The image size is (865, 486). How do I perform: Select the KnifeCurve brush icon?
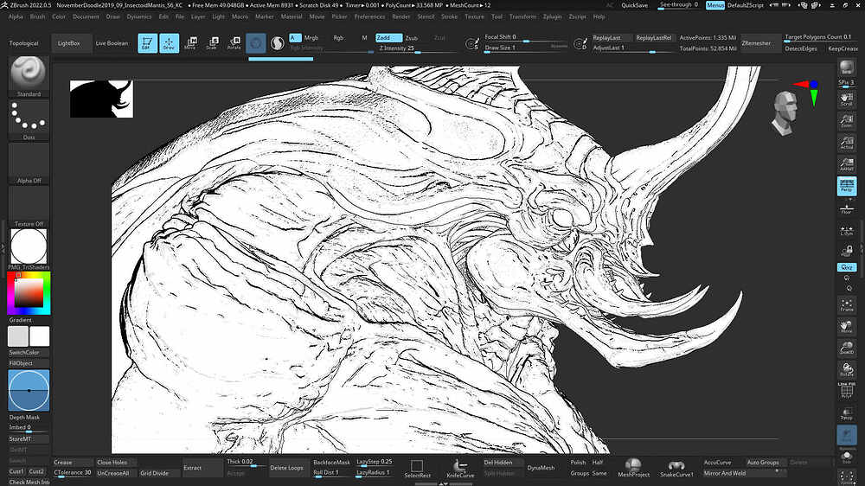[460, 469]
